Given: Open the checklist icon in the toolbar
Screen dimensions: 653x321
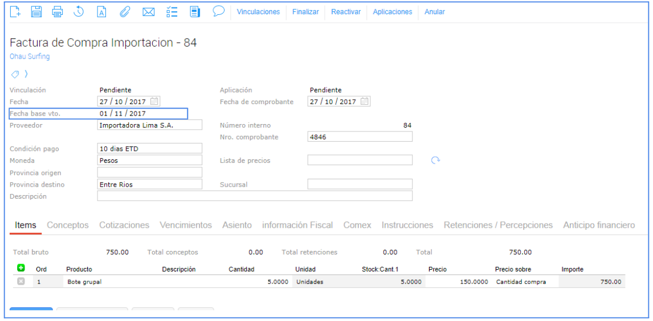Looking at the screenshot, I should [x=172, y=11].
